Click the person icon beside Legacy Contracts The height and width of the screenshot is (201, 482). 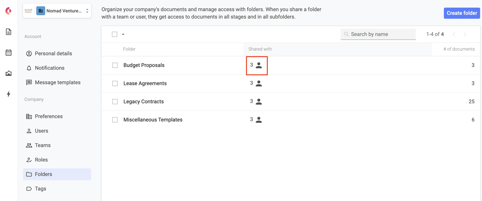(x=259, y=101)
